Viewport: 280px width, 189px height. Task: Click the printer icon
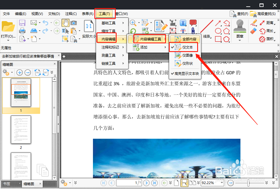(22, 31)
